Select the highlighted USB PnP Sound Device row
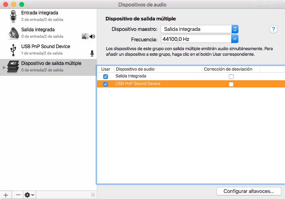 pyautogui.click(x=191, y=84)
